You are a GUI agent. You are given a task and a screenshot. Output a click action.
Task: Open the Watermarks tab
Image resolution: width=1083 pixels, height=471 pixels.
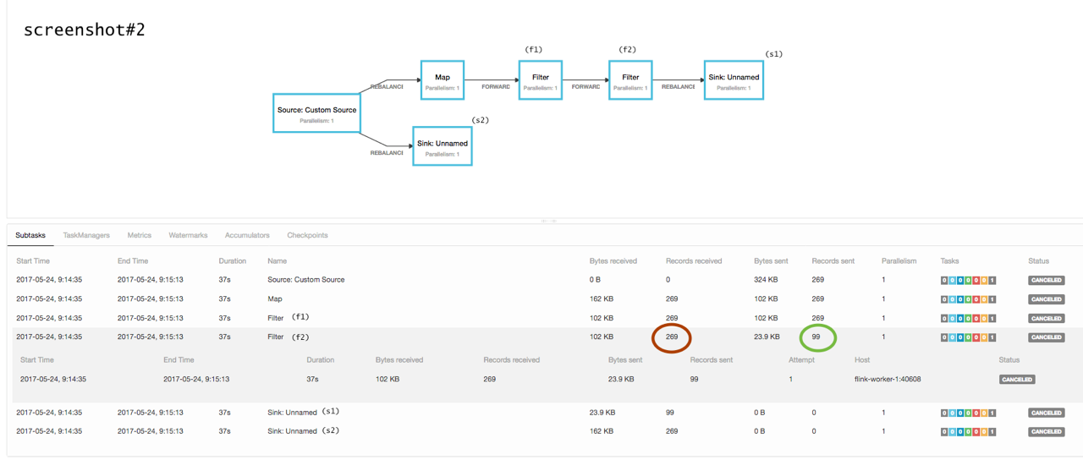[x=188, y=235]
